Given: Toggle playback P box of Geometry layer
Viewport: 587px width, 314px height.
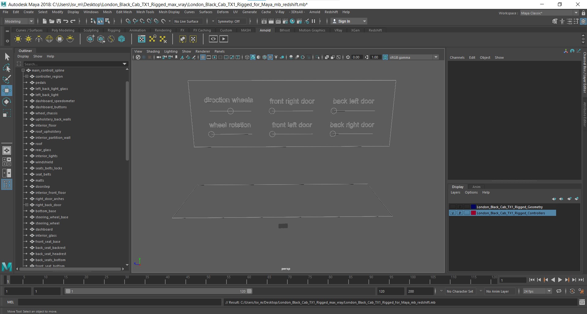Looking at the screenshot, I should tap(460, 207).
